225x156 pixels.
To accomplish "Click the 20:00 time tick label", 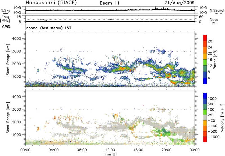I will point(166,150).
